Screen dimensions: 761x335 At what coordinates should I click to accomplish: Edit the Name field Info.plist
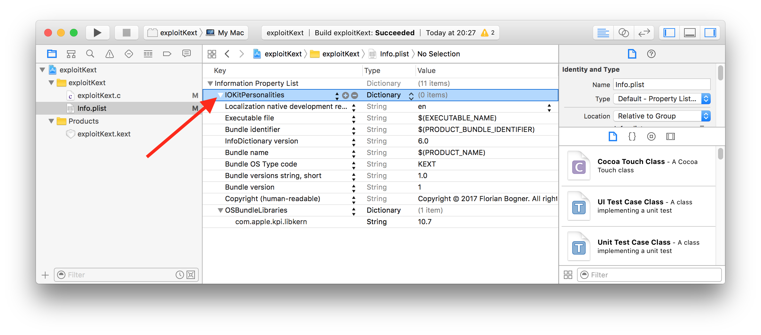[x=662, y=85]
